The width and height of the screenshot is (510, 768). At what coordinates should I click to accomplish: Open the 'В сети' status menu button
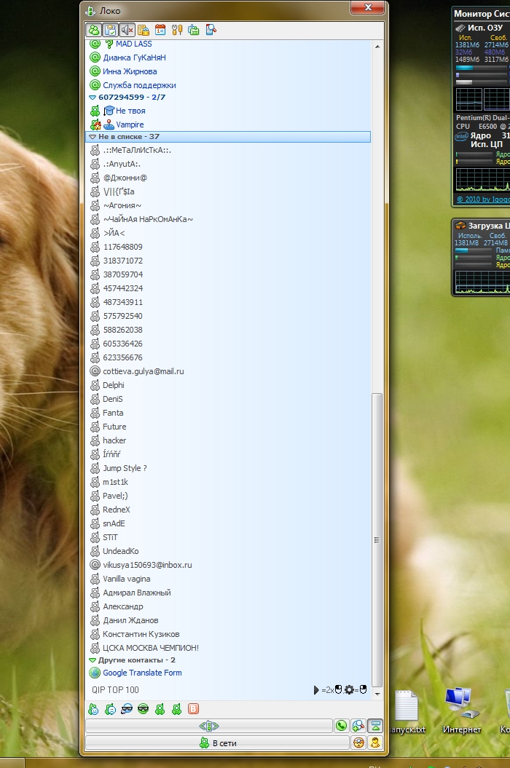tap(218, 743)
